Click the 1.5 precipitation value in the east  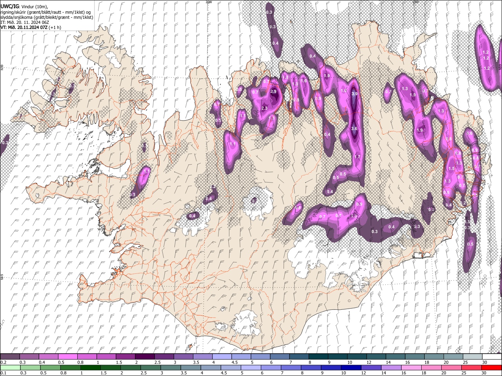pos(451,169)
